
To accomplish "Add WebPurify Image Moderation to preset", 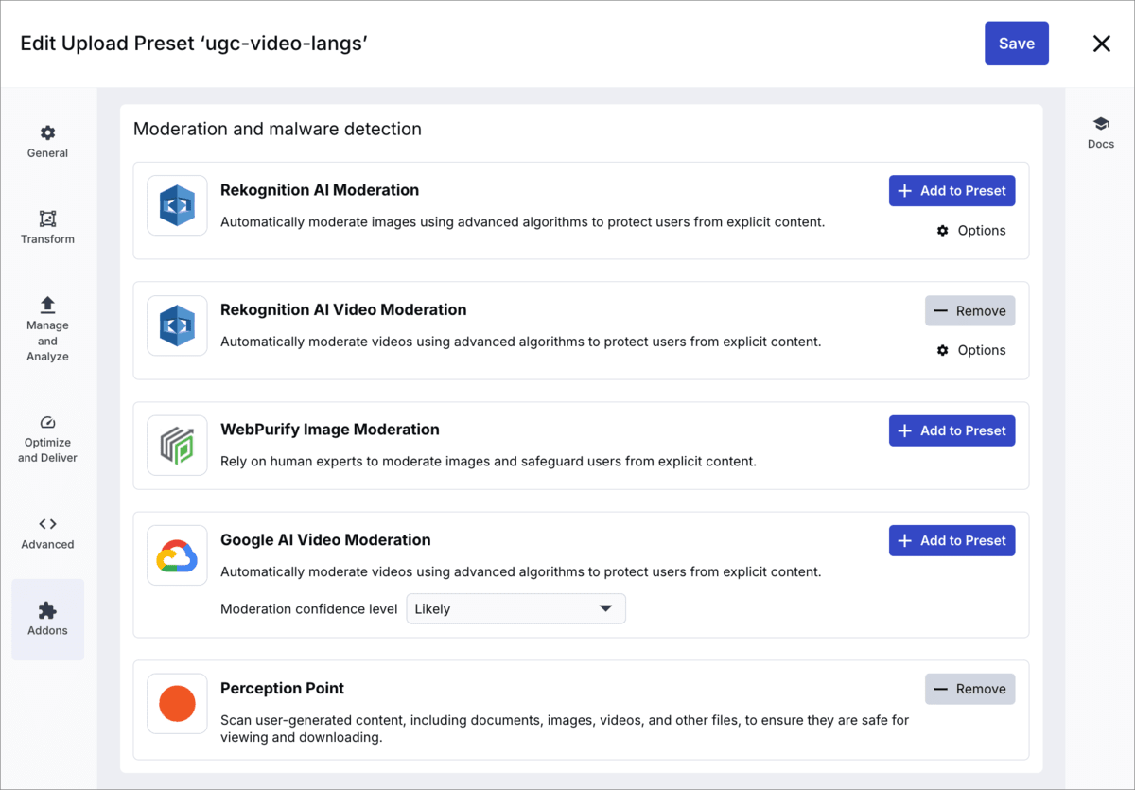I will point(952,430).
